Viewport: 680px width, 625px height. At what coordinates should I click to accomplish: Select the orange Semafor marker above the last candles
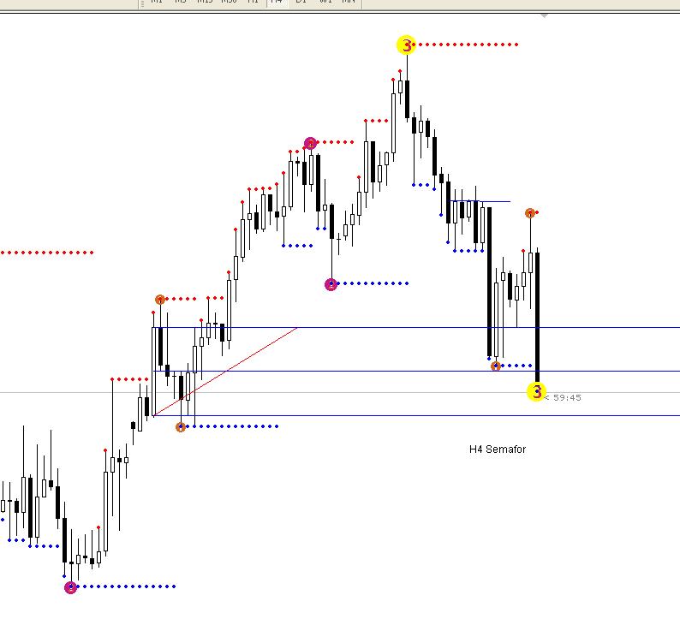[x=530, y=213]
